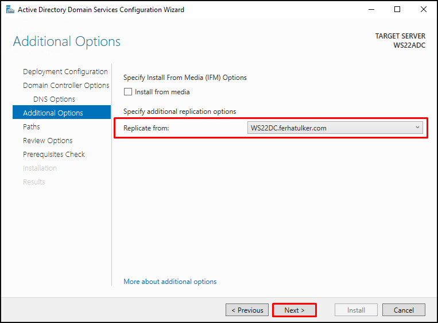Open the Prerequisites Check step
Screen dimensions: 438x323
pyautogui.click(x=54, y=155)
